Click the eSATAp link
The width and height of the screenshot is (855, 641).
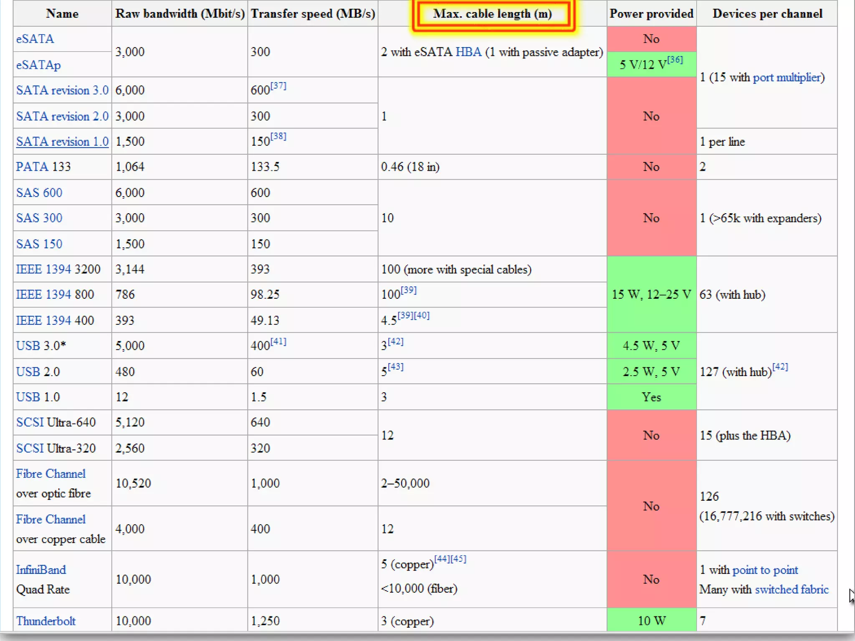pyautogui.click(x=38, y=65)
